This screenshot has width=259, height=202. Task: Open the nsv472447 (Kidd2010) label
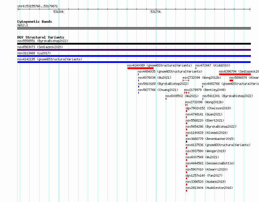tap(213, 65)
